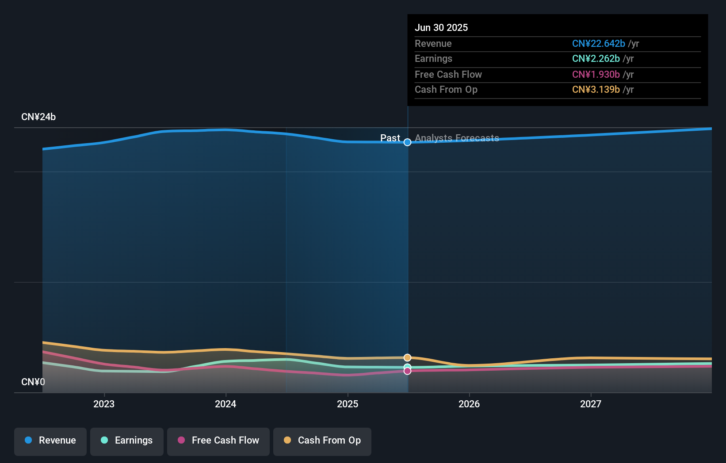Expand the Jun 30 2025 tooltip header
Image resolution: width=726 pixels, height=463 pixels.
click(x=441, y=27)
